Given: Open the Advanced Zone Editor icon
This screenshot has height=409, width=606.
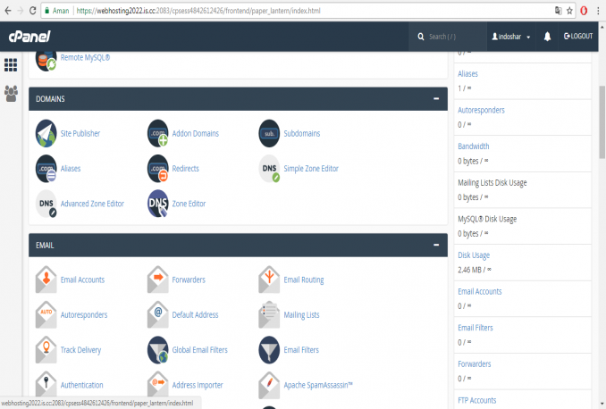Looking at the screenshot, I should 46,204.
